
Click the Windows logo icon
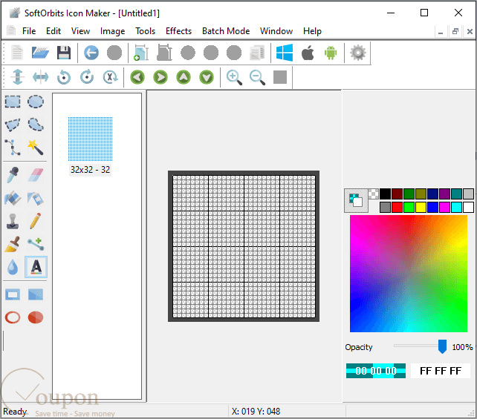pos(285,53)
